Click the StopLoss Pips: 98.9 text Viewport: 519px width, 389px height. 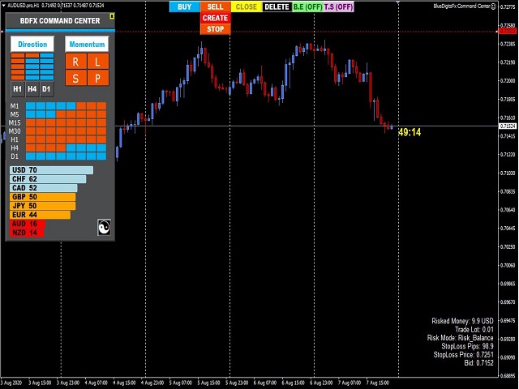[467, 346]
